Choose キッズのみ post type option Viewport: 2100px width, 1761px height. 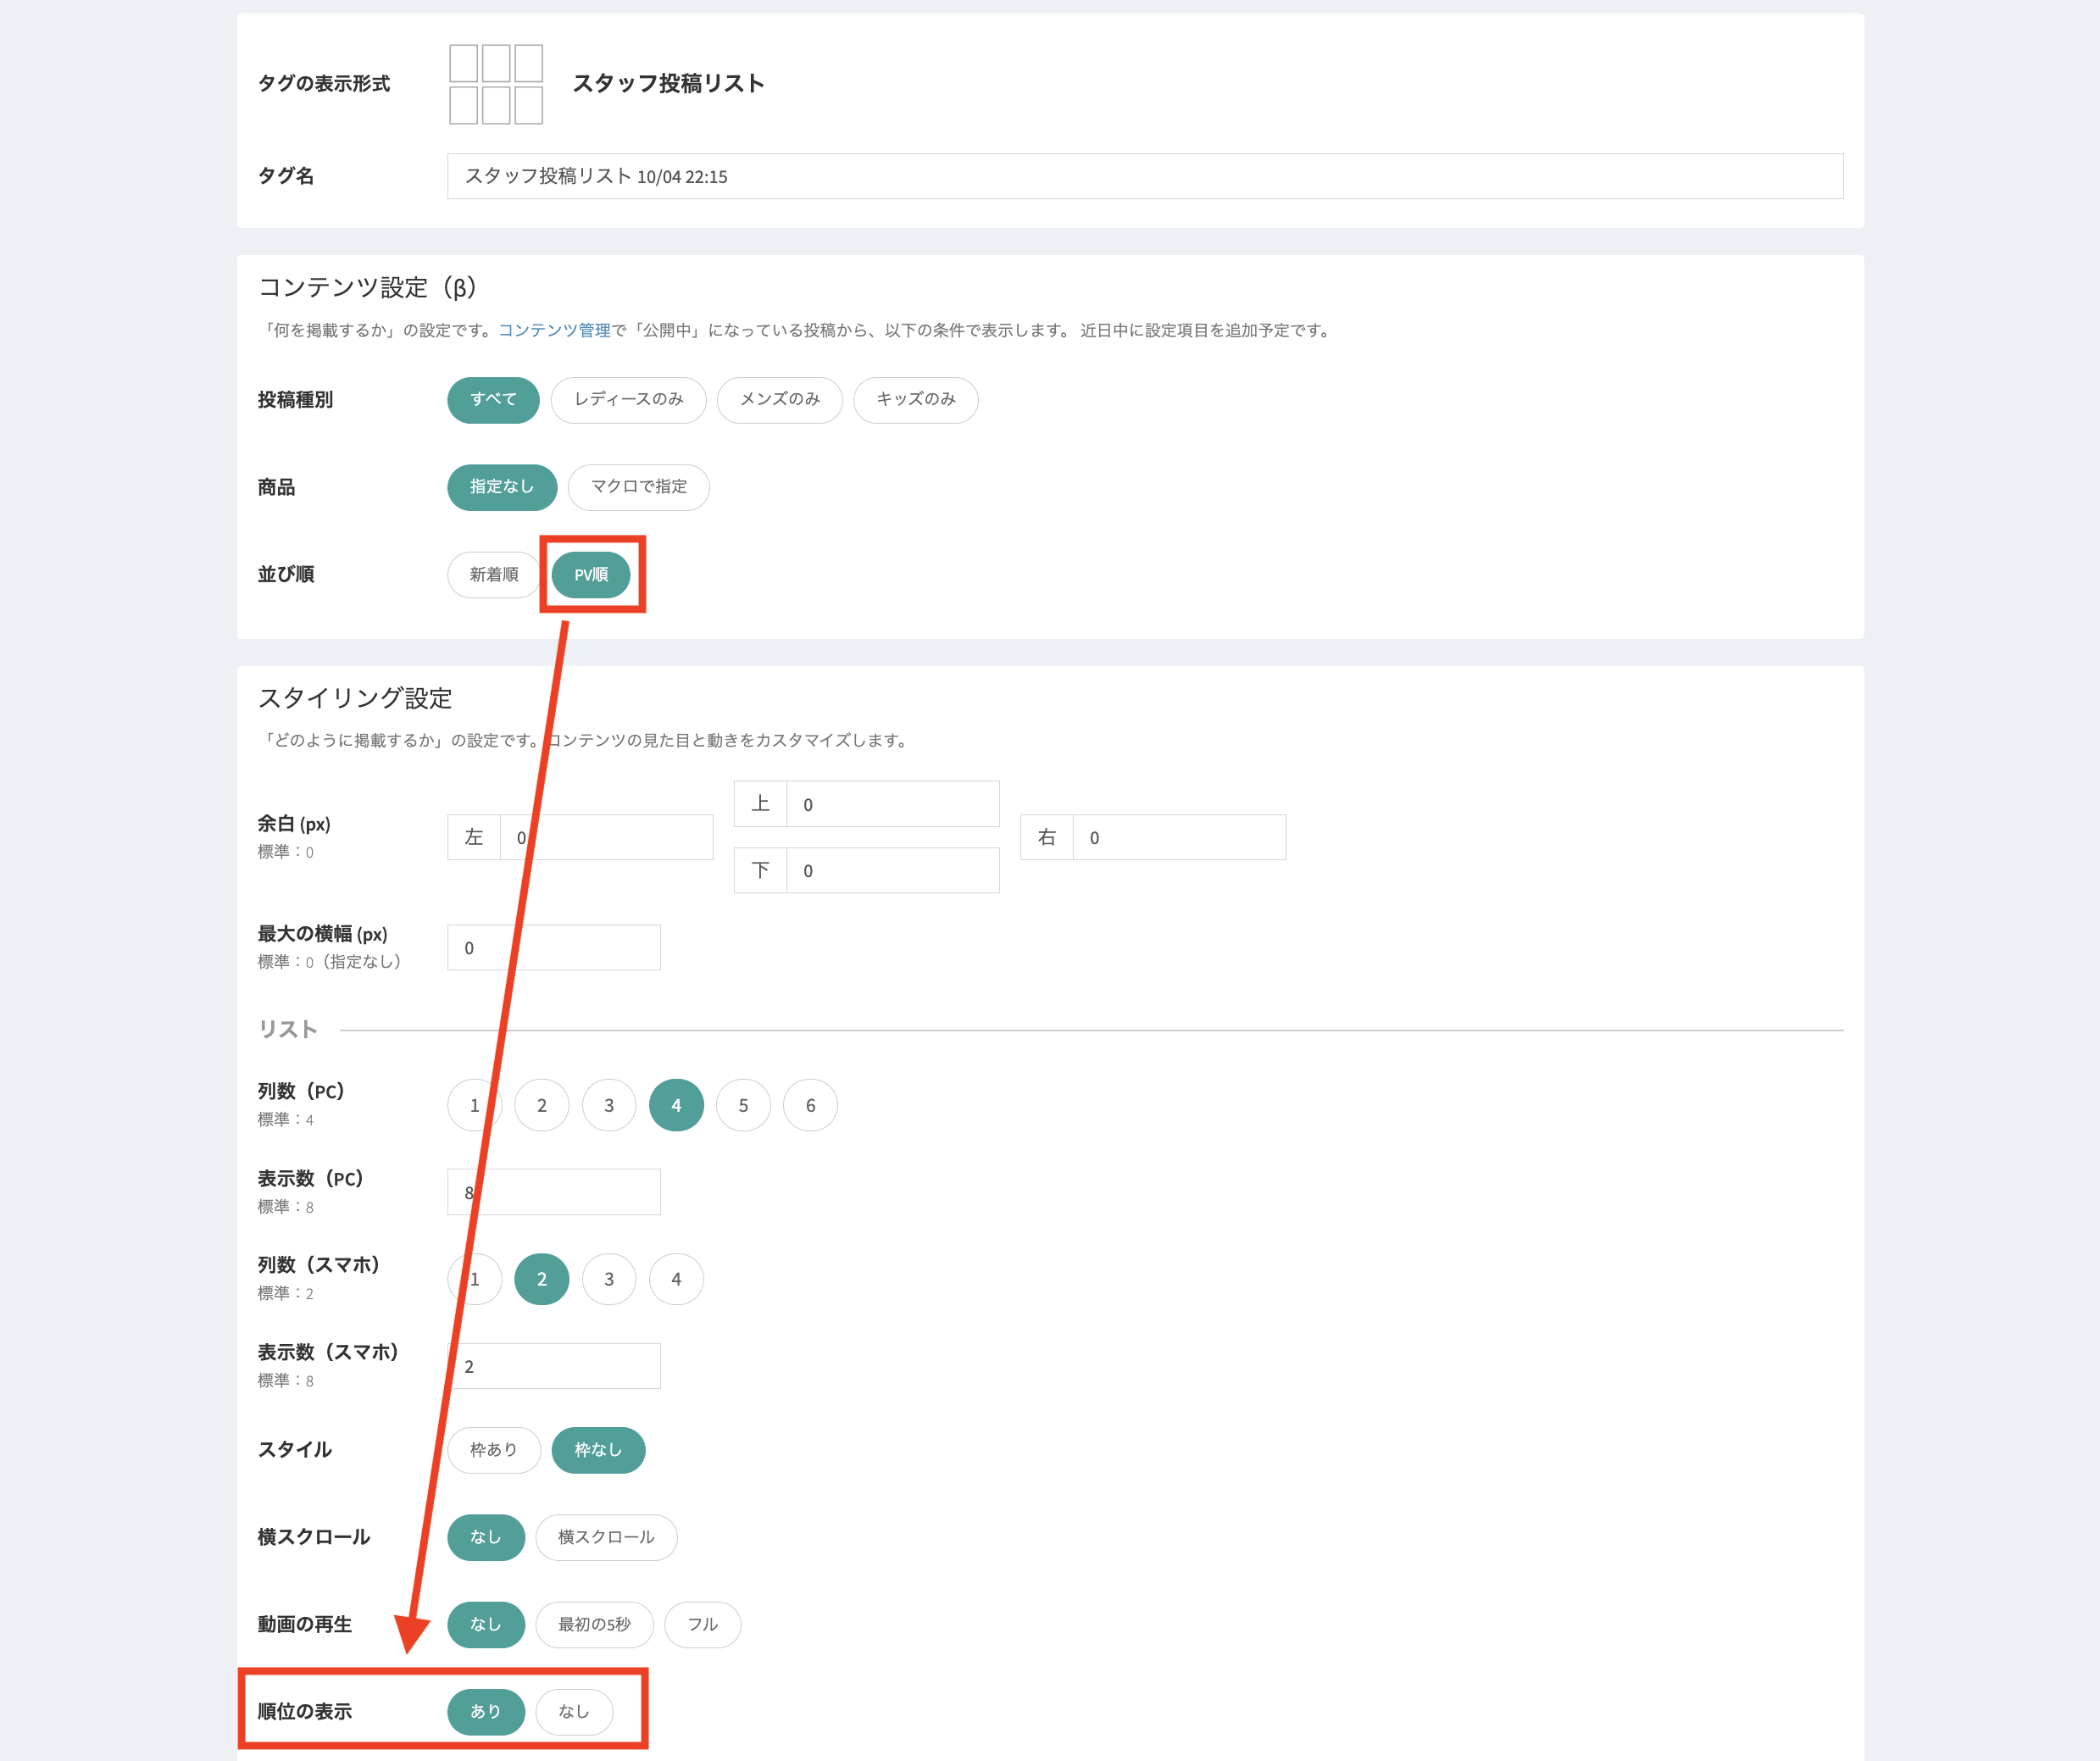(x=915, y=399)
